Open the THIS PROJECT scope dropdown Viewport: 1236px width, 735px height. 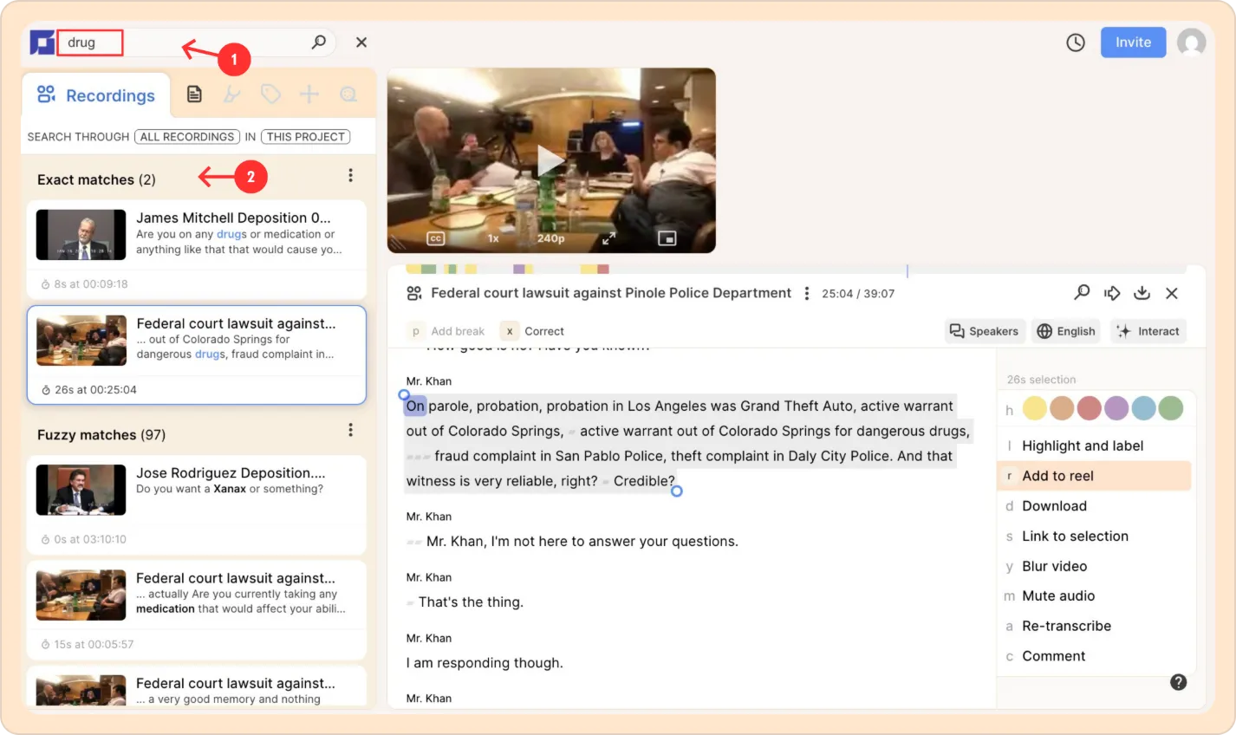(x=306, y=137)
